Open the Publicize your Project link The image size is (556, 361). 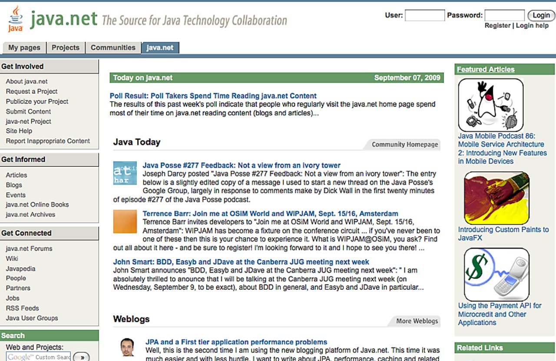pyautogui.click(x=37, y=101)
